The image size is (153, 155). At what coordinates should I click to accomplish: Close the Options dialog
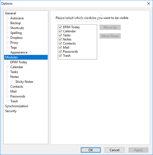[149, 4]
